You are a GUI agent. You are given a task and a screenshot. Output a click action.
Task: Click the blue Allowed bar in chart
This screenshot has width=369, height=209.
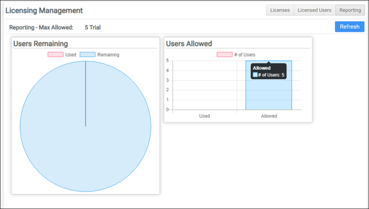click(x=268, y=96)
